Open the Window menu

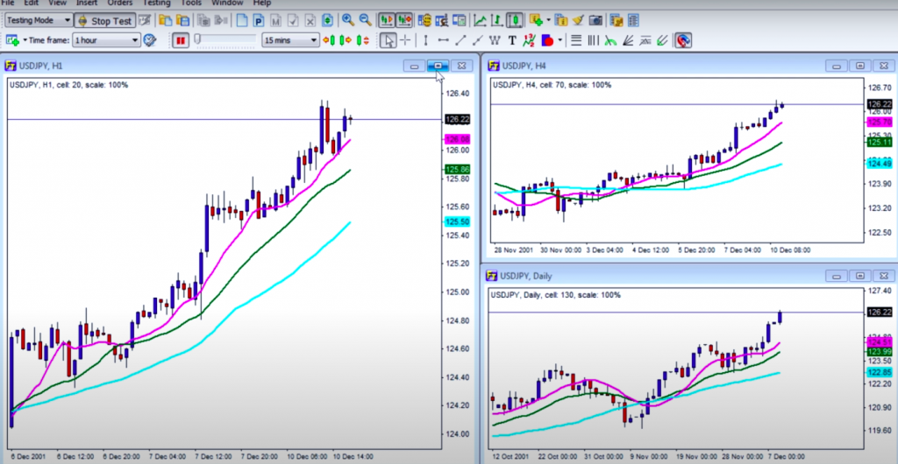click(227, 3)
